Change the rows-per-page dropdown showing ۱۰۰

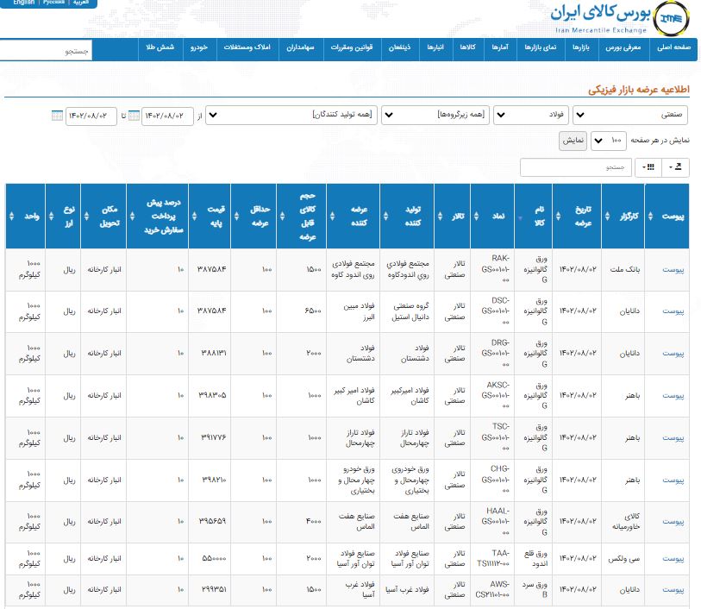tap(609, 141)
